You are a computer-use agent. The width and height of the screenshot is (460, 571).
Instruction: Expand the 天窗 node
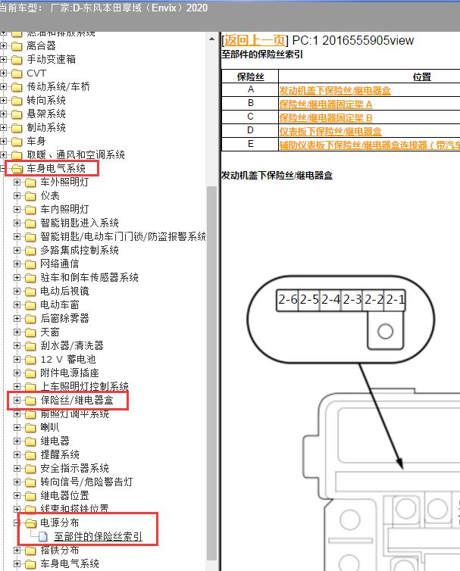pos(17,332)
